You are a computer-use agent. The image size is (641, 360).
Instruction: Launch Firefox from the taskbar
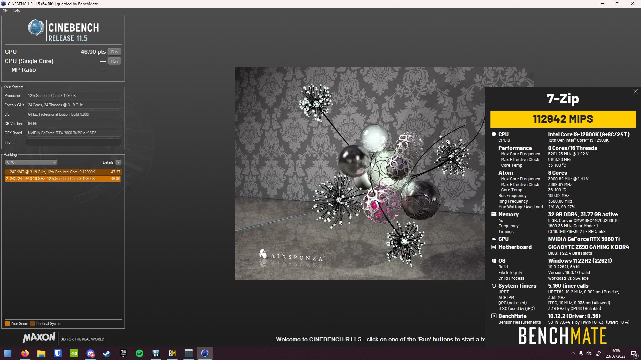point(25,353)
